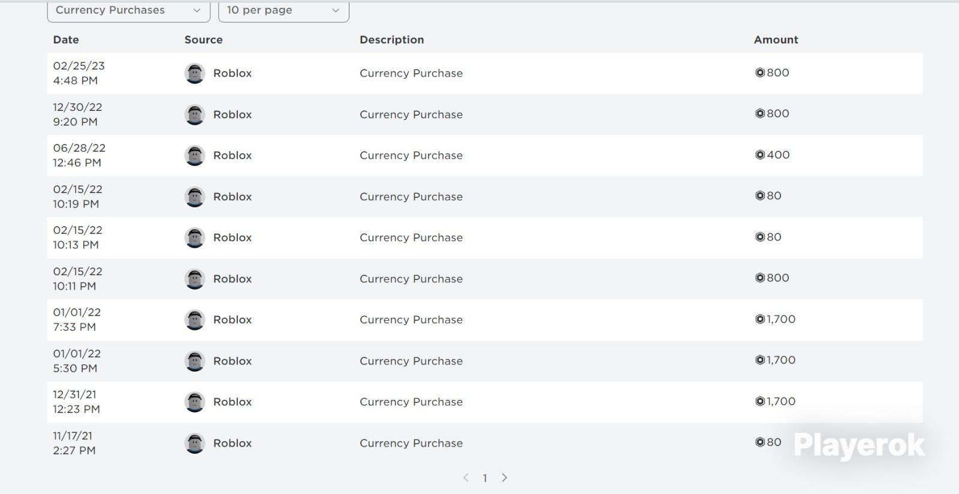Click Currency Purchase description in 10:11 PM row

tap(411, 279)
